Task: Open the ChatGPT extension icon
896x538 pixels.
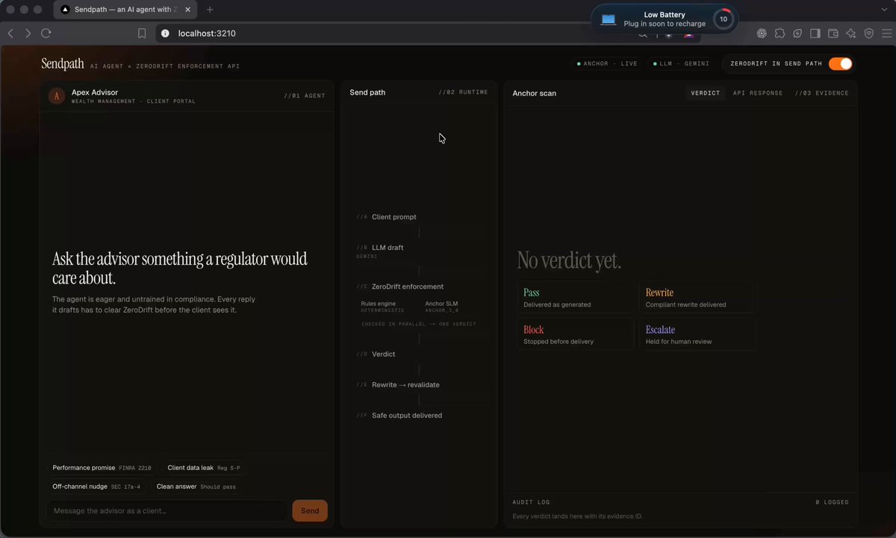Action: point(762,34)
